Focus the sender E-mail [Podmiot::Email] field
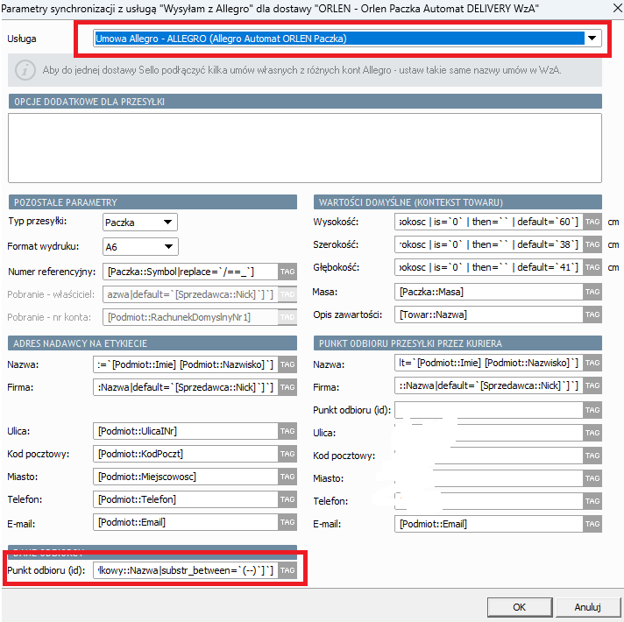This screenshot has width=624, height=622. 186,522
